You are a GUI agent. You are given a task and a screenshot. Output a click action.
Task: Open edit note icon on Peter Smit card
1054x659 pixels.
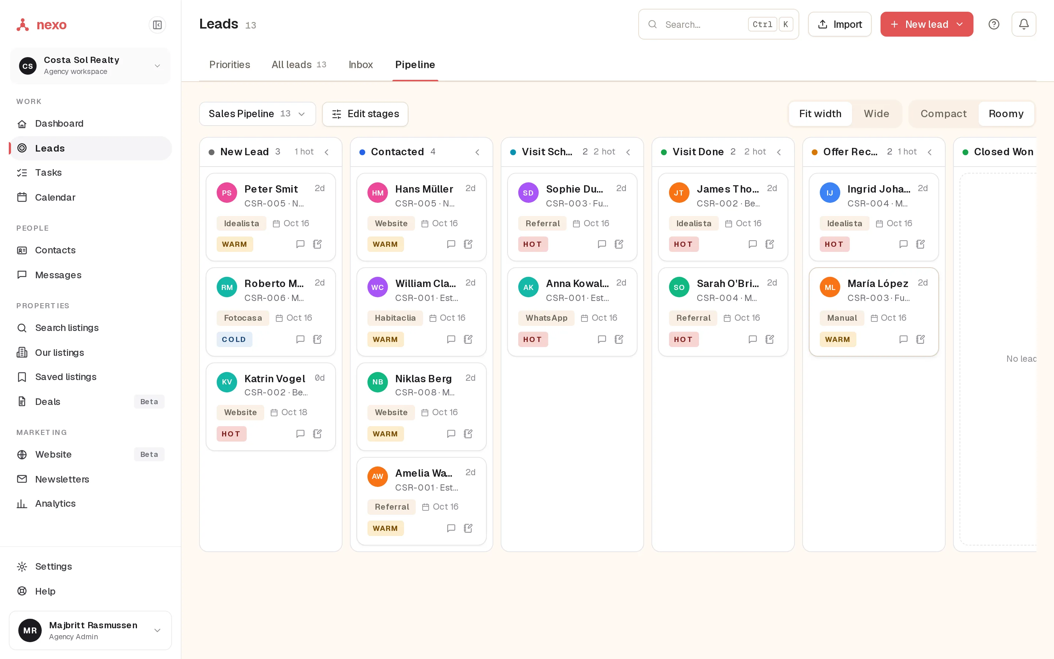[x=318, y=244]
